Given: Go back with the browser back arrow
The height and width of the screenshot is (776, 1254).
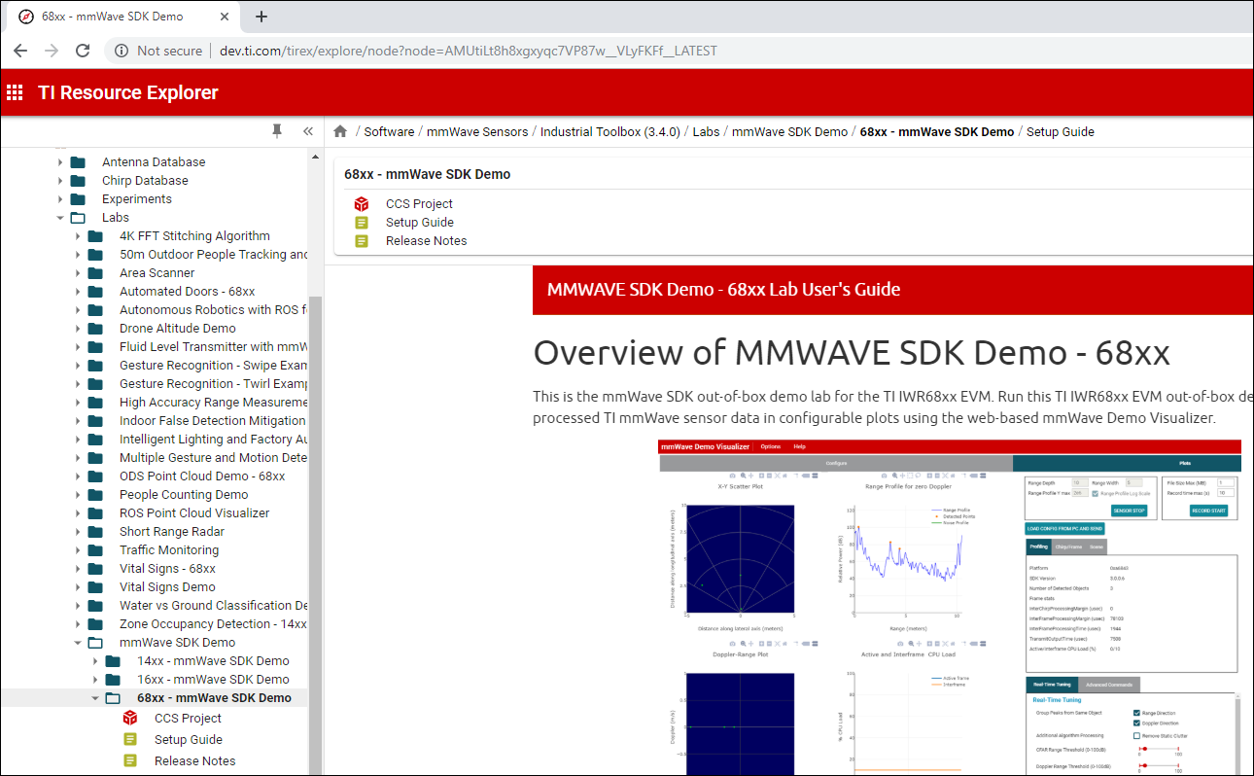Looking at the screenshot, I should [20, 51].
